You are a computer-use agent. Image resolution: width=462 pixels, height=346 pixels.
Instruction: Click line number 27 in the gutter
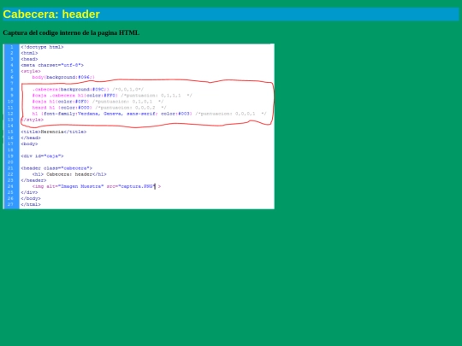click(x=10, y=204)
